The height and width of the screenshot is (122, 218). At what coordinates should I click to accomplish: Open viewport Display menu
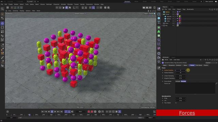point(22,11)
